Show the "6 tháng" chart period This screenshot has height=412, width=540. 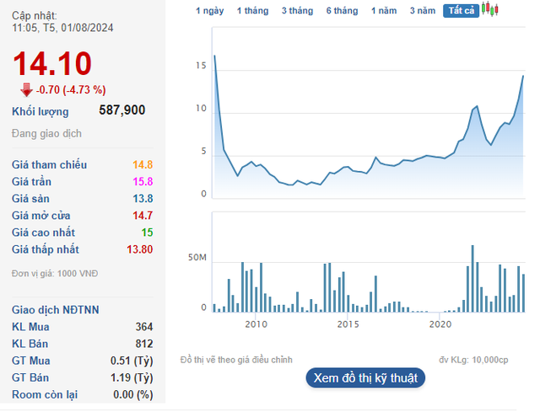(x=342, y=11)
